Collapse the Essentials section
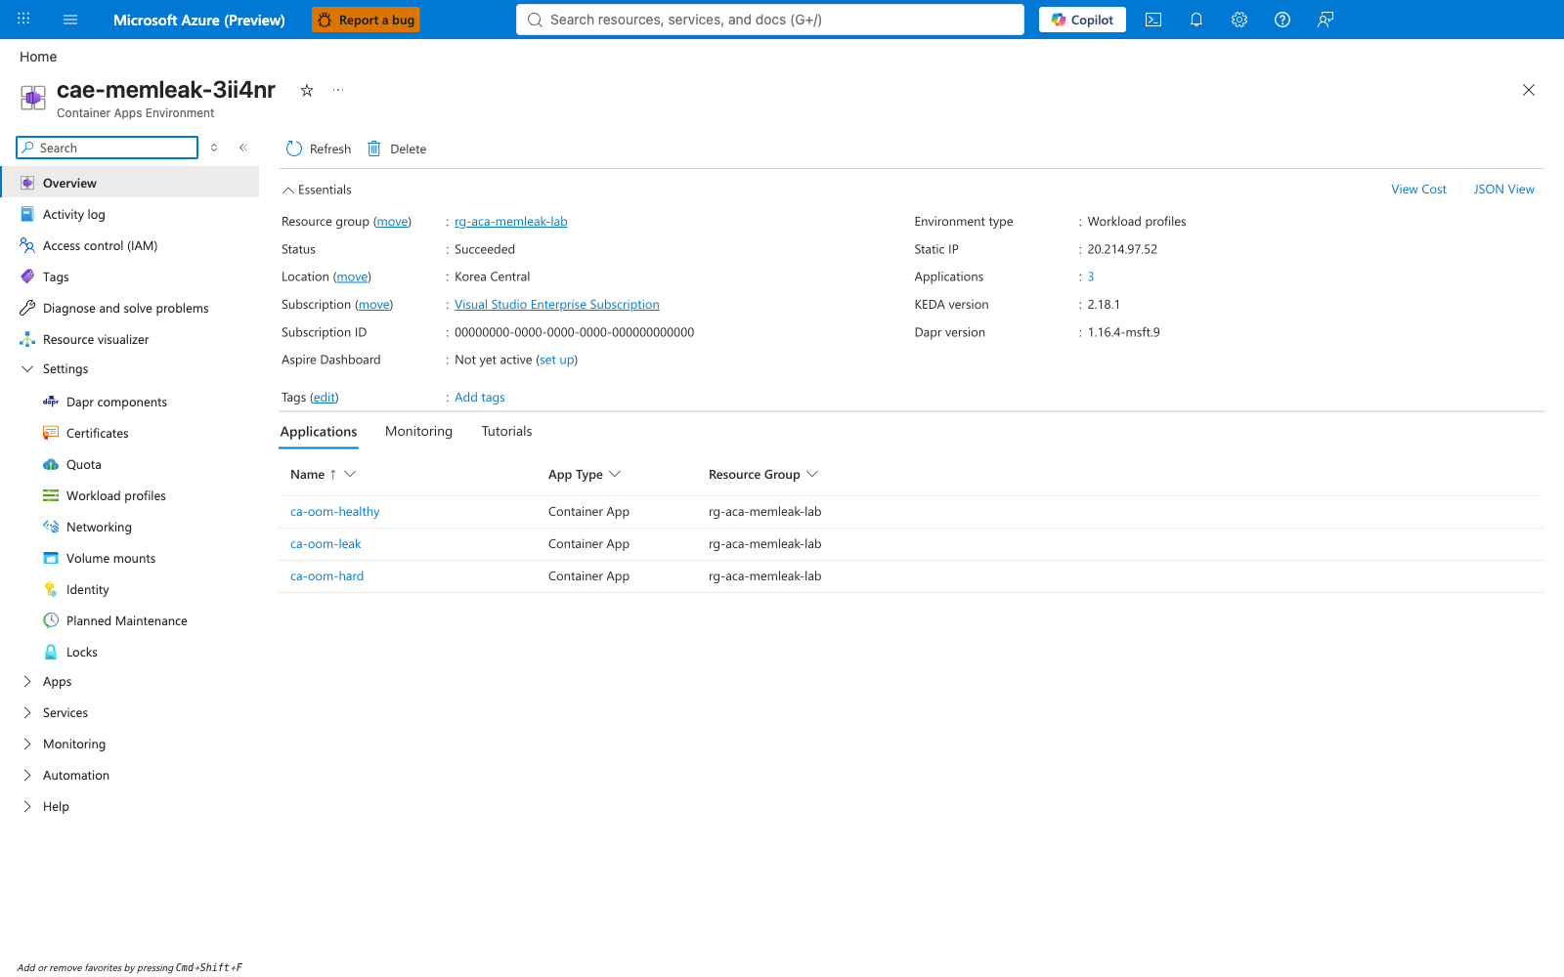 317,190
